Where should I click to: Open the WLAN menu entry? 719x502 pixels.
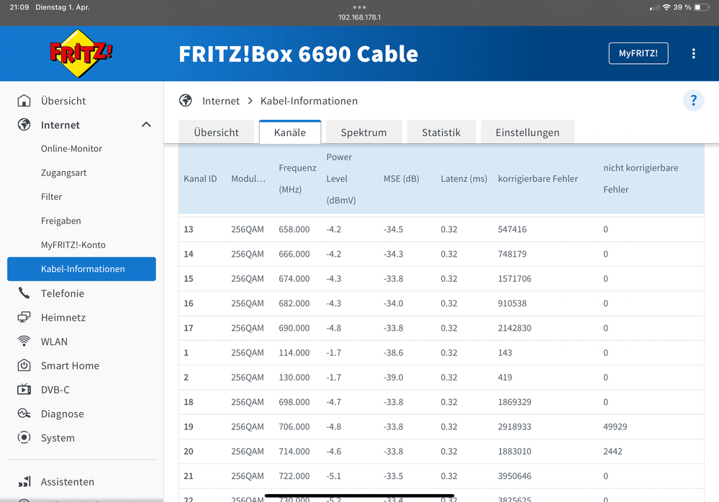click(54, 342)
